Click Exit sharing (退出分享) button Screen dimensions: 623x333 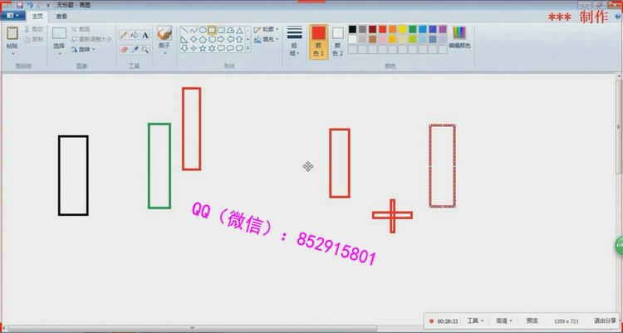point(605,321)
